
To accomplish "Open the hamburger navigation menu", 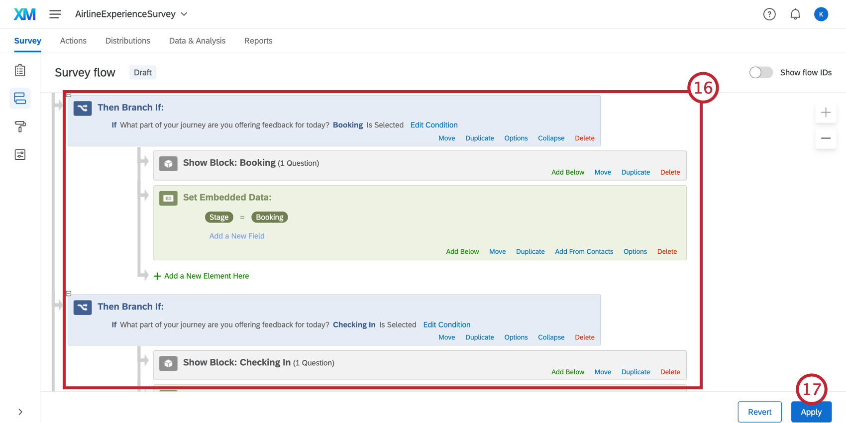I will 55,14.
